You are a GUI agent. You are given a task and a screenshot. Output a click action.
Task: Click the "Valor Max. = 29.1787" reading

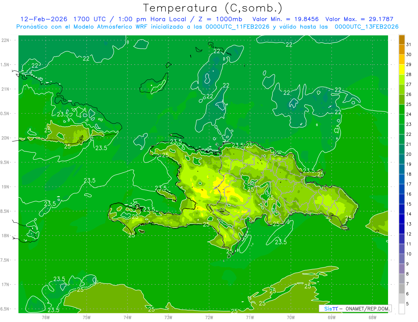coord(359,19)
